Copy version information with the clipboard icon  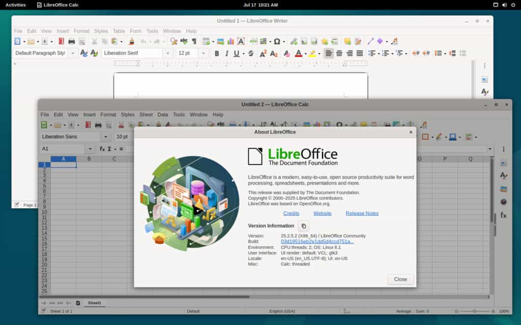tap(303, 226)
